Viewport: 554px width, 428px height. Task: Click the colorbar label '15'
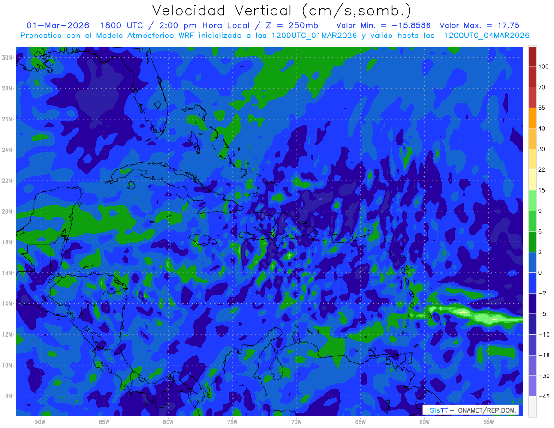[542, 190]
